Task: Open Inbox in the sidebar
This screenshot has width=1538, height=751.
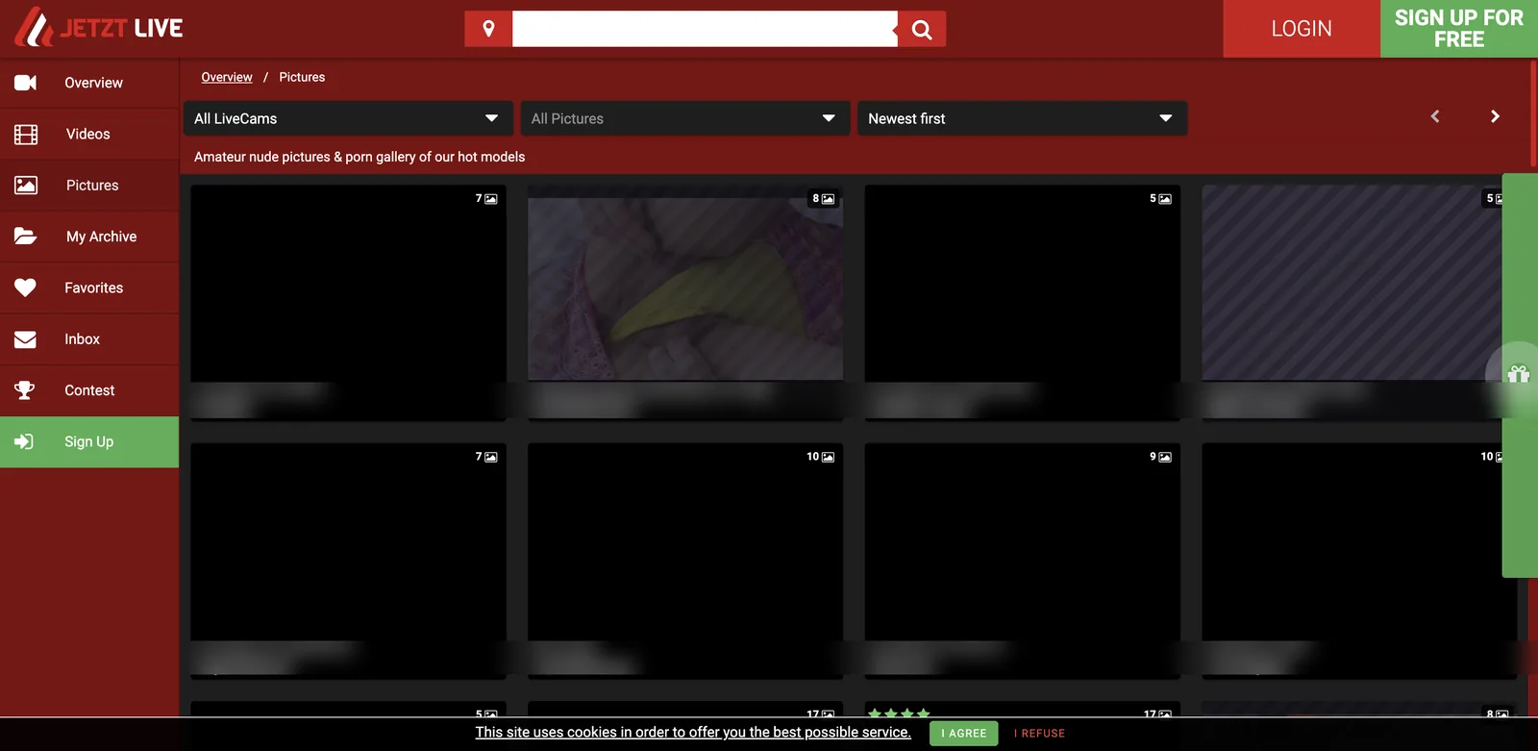Action: pos(89,338)
